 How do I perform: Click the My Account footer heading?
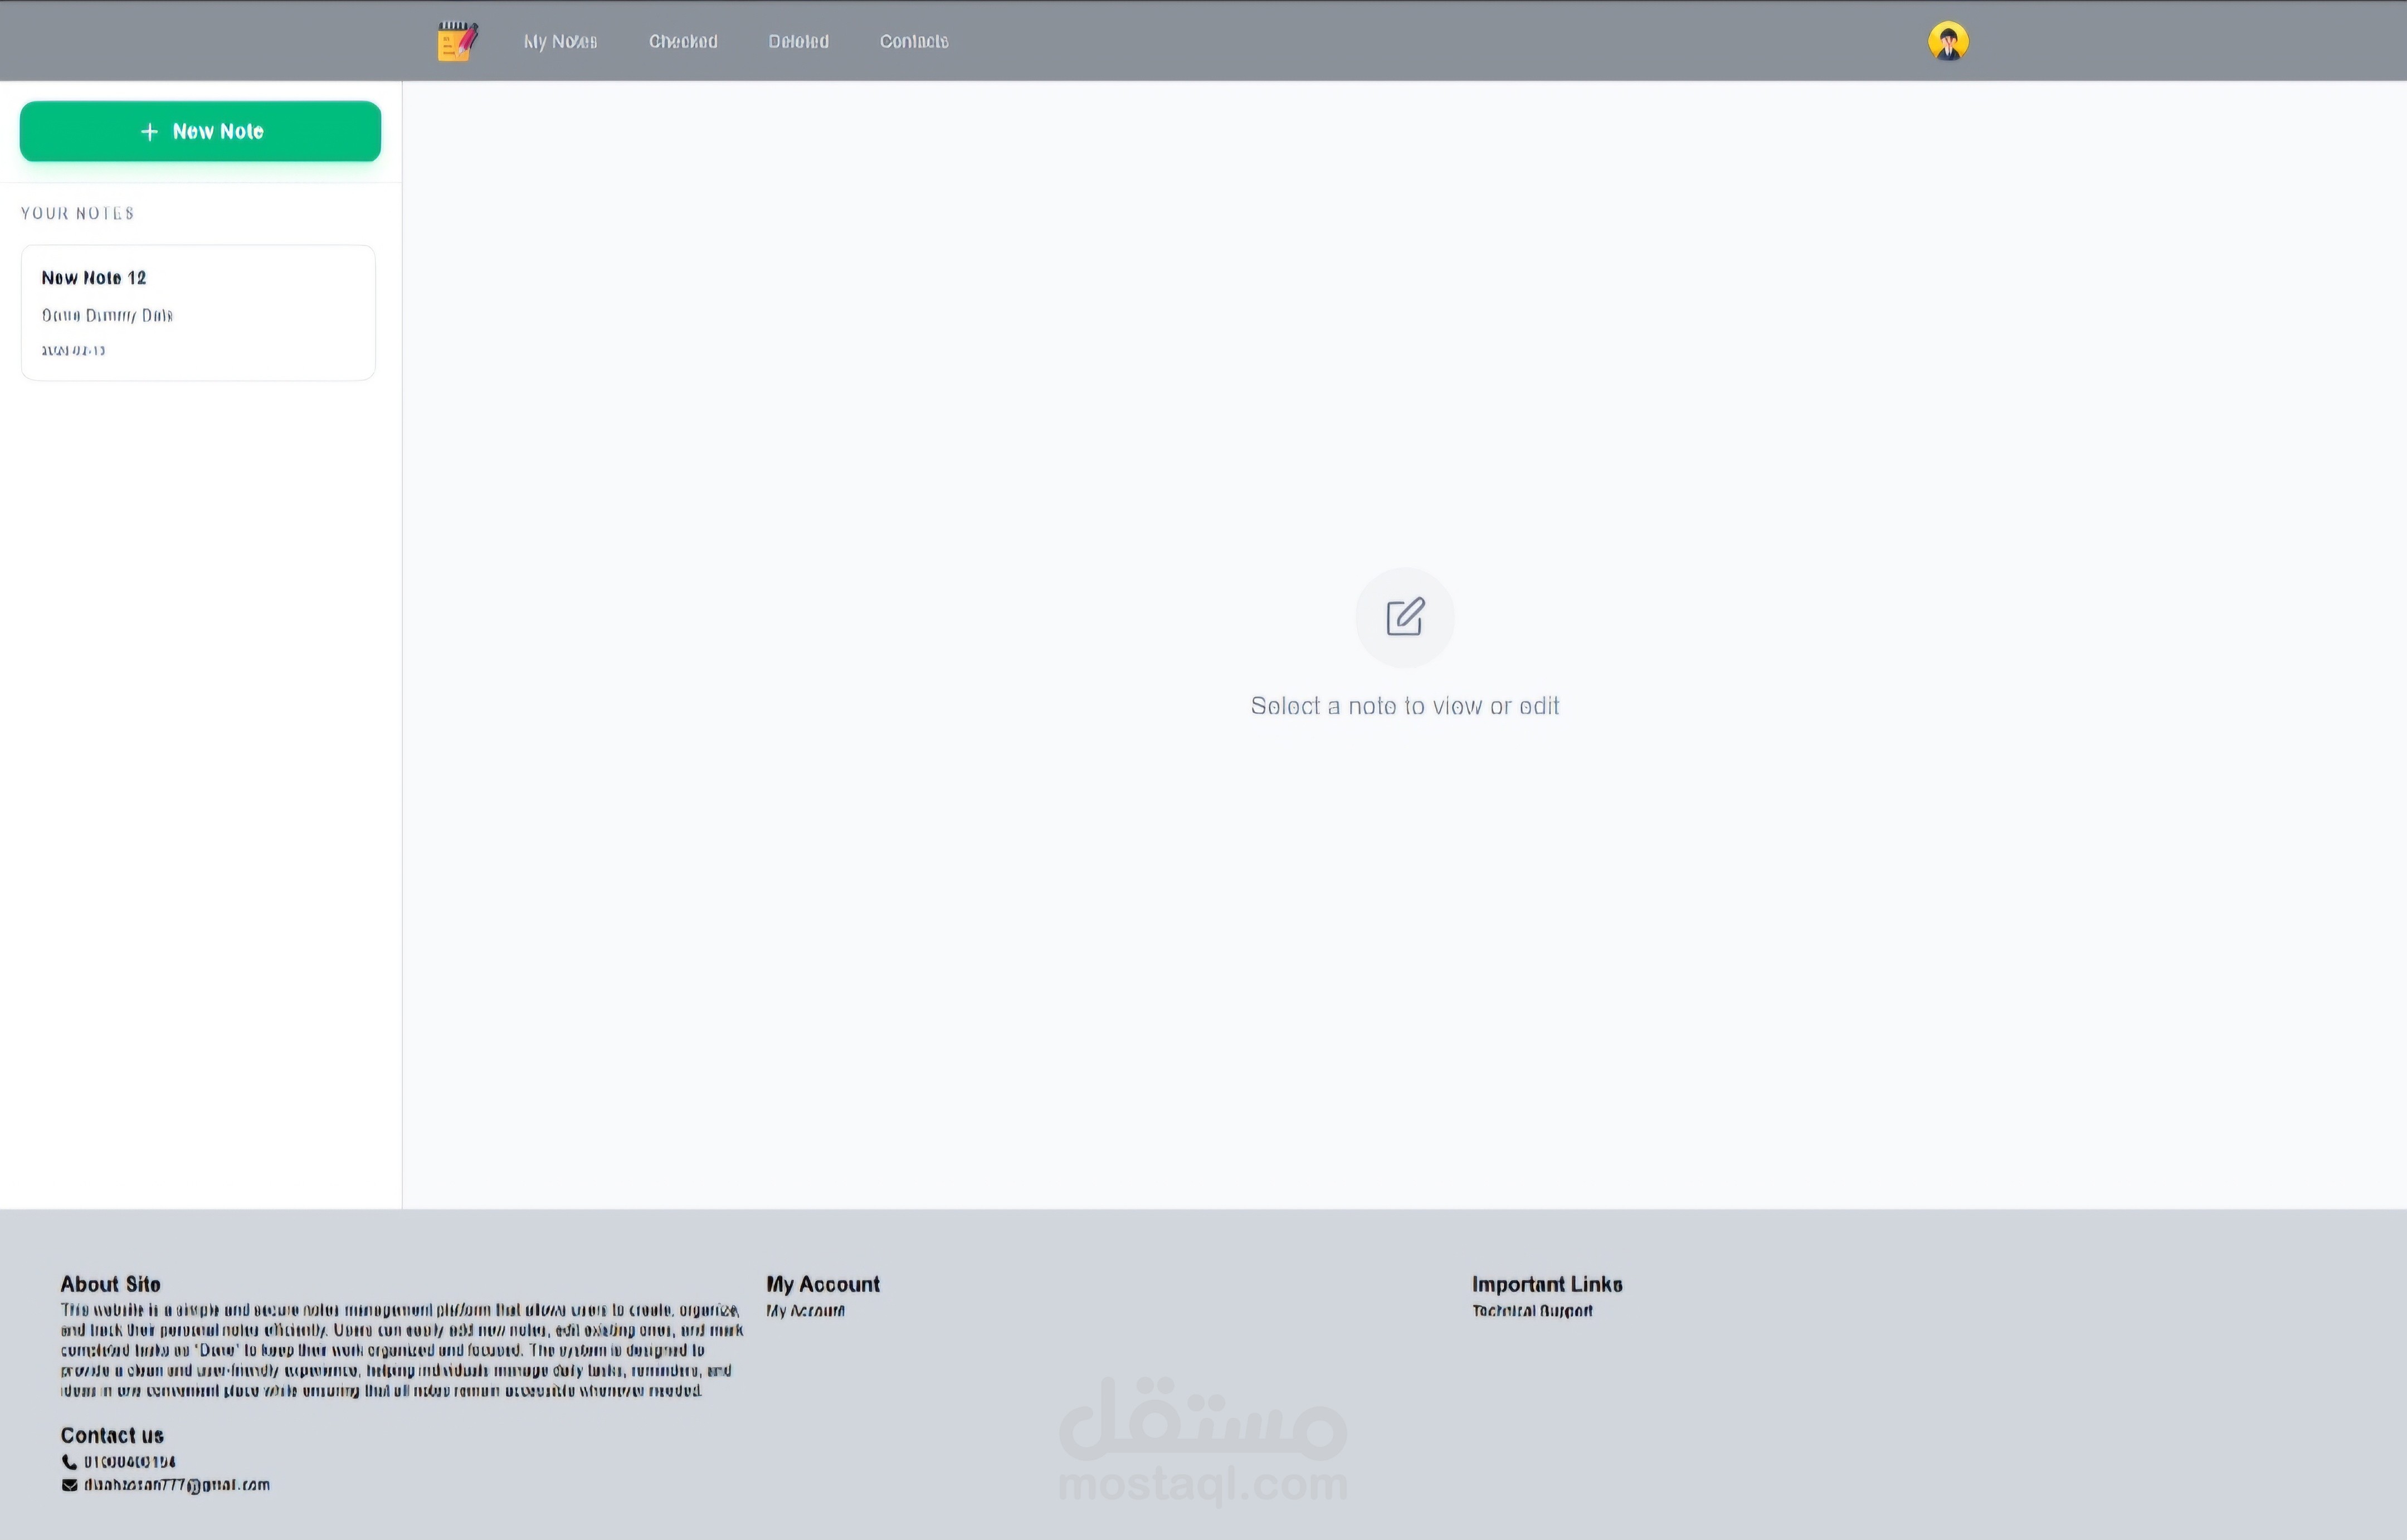pyautogui.click(x=823, y=1284)
